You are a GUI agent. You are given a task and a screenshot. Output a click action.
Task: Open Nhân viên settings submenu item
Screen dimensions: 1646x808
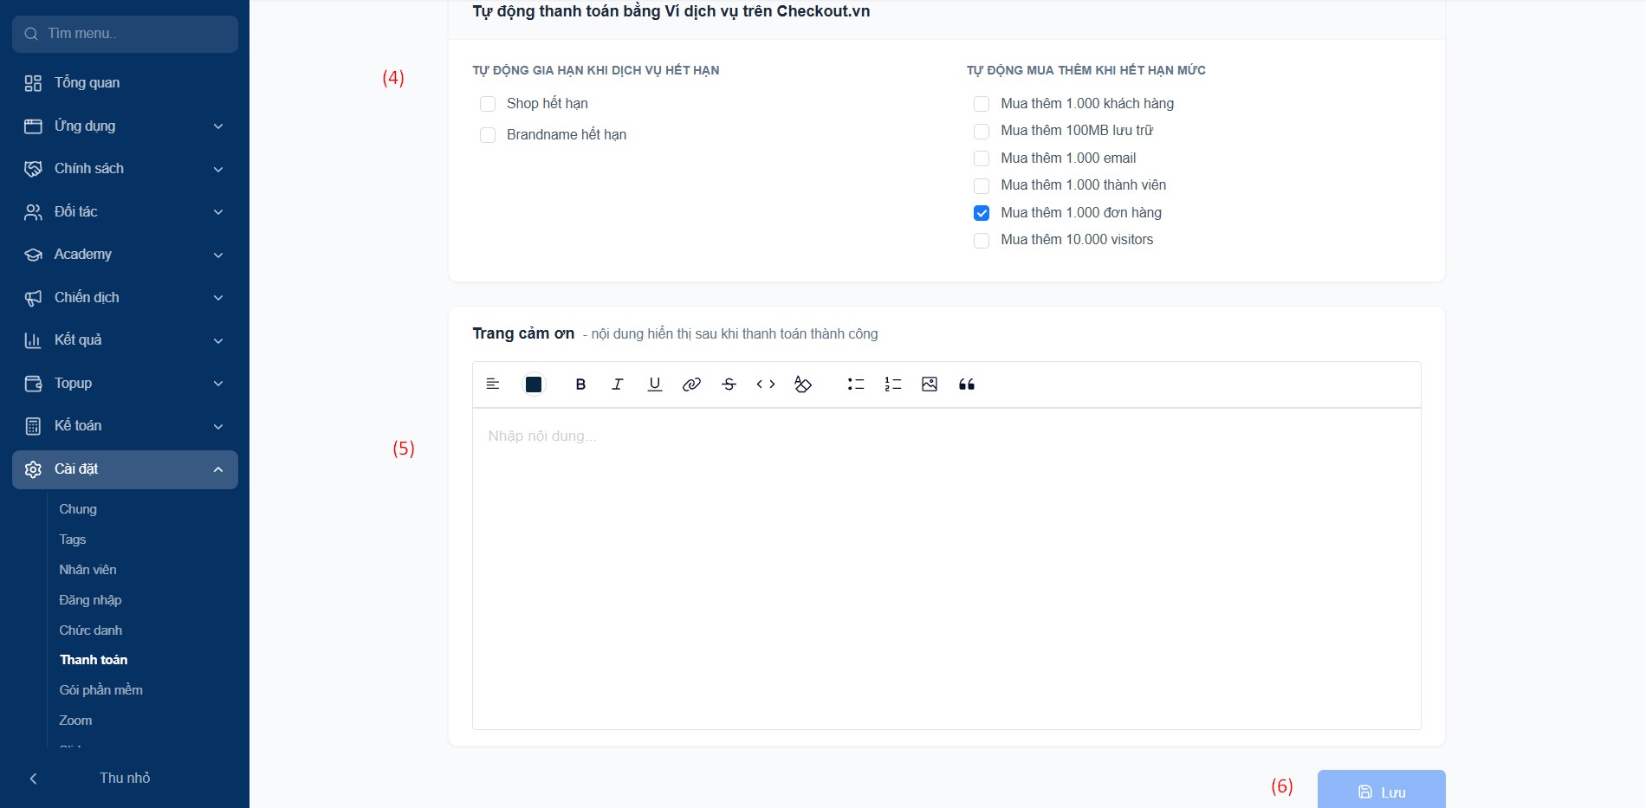[x=87, y=570]
